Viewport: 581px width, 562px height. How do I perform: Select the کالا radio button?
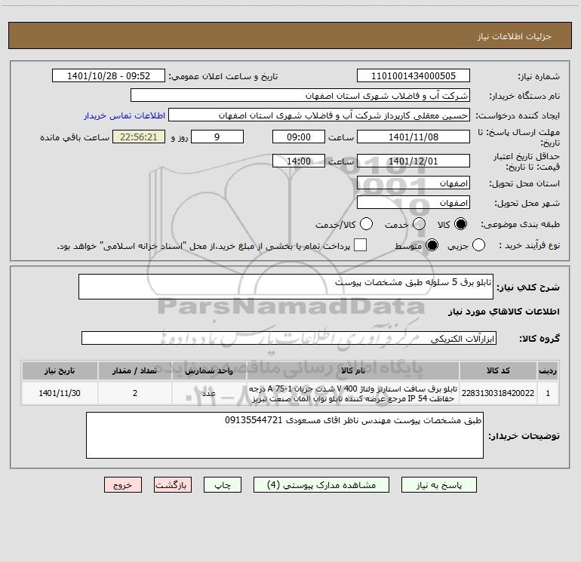click(x=460, y=224)
